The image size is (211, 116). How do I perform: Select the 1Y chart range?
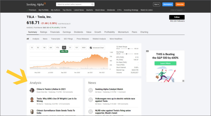64,48
